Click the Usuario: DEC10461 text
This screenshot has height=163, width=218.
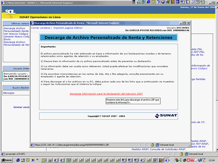(x=178, y=28)
